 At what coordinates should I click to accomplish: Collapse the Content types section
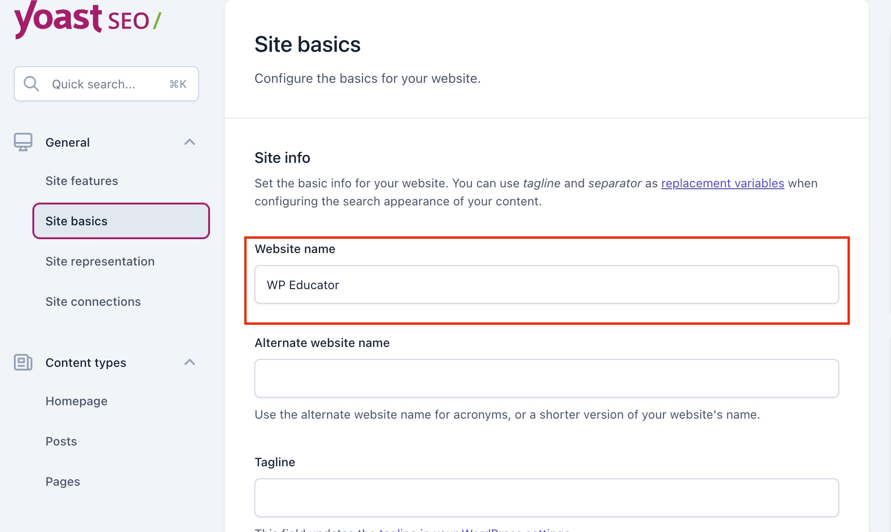click(190, 362)
